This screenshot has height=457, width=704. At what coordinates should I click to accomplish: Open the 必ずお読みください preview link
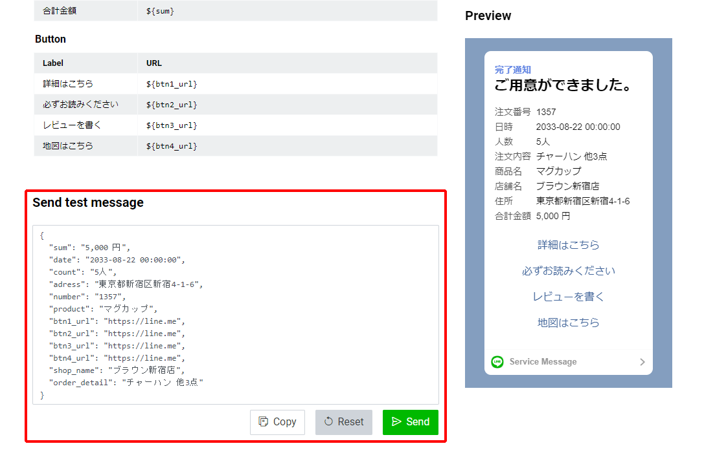(568, 271)
